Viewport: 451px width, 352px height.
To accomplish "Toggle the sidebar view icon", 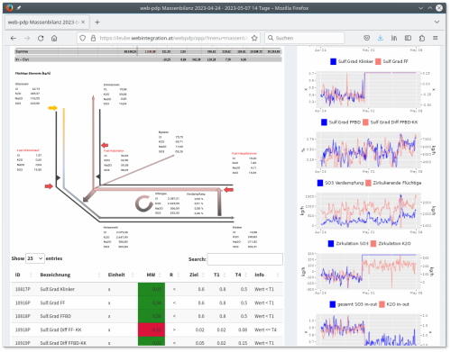I will click(408, 38).
